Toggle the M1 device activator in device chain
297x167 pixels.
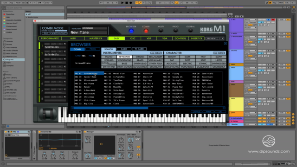(6, 132)
